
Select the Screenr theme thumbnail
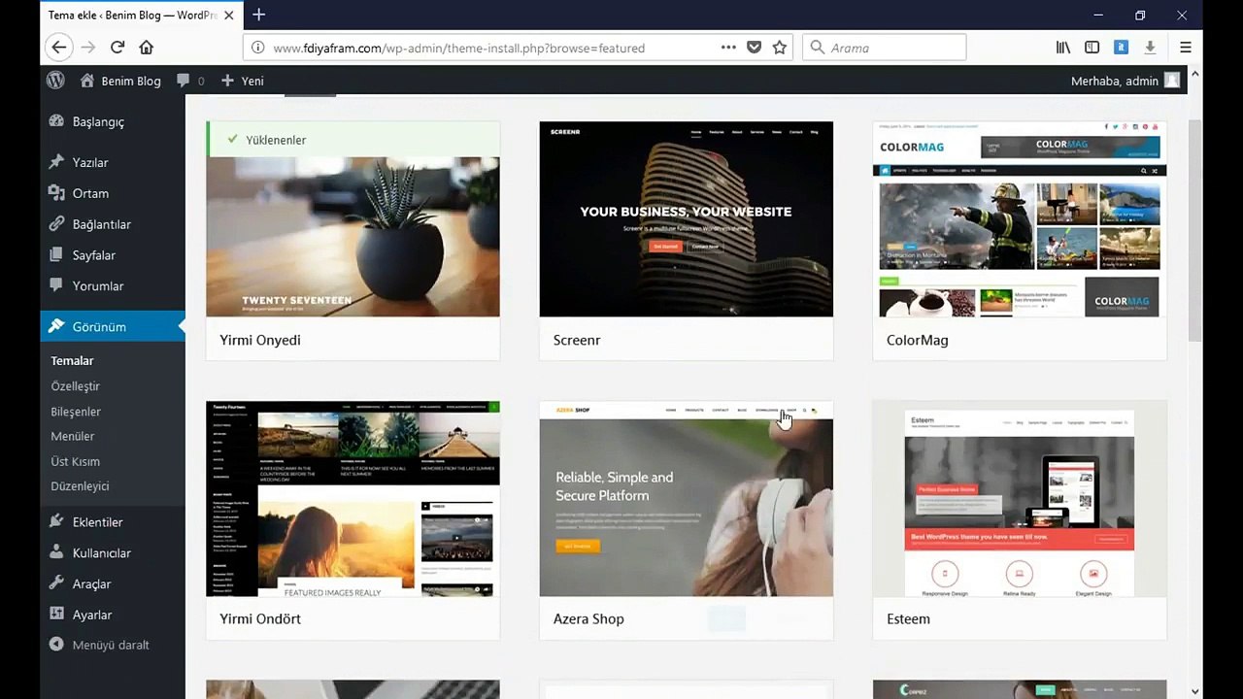click(x=686, y=219)
